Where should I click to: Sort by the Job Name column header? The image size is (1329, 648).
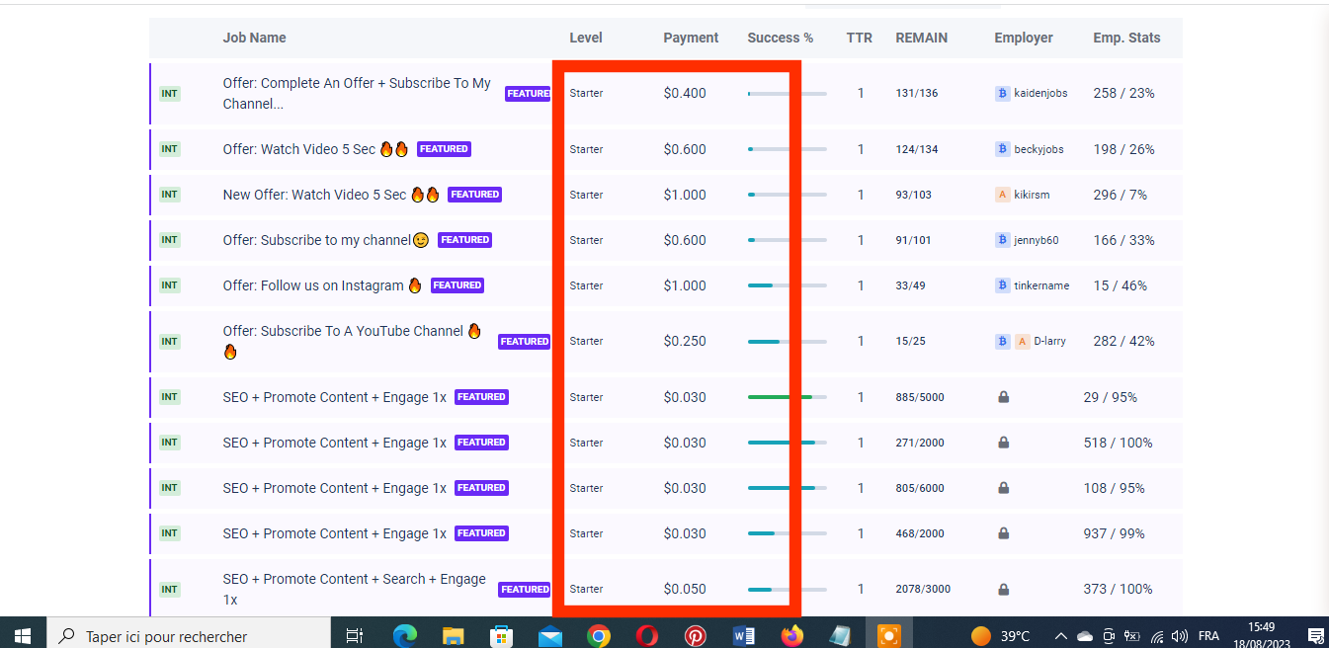click(x=254, y=38)
